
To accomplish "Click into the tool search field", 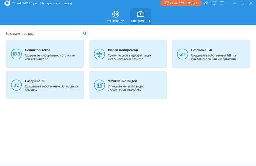I will [x=59, y=33].
